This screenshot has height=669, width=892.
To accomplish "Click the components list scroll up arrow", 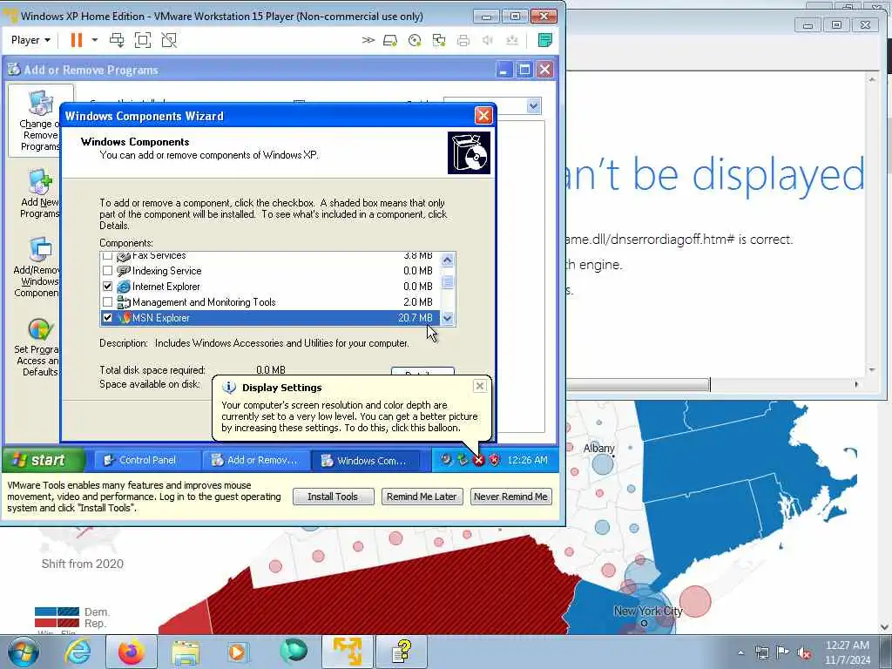I will coord(447,260).
